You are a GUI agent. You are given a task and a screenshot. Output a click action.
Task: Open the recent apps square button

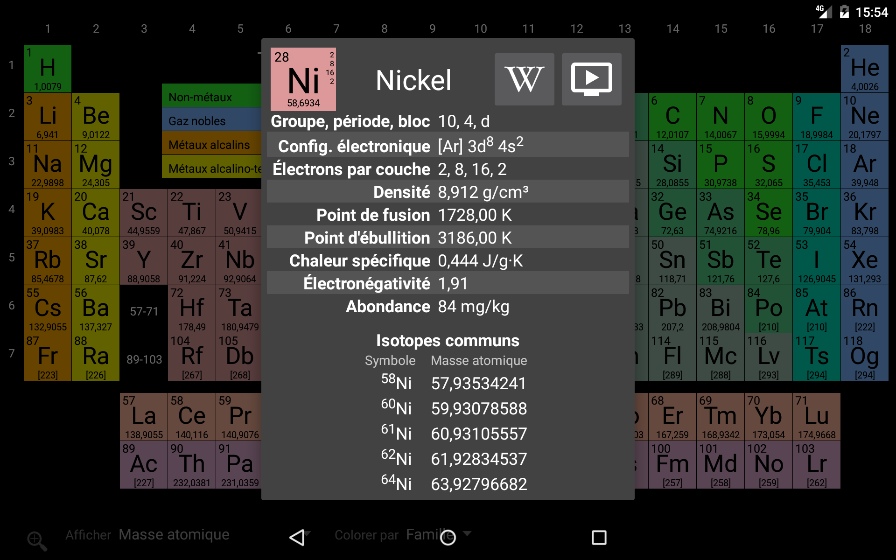pos(599,537)
